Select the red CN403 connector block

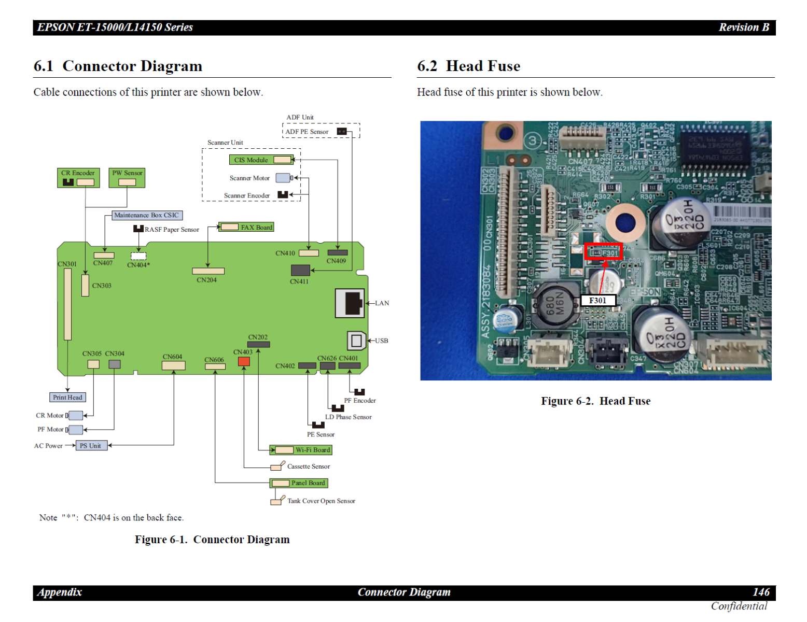pyautogui.click(x=244, y=361)
